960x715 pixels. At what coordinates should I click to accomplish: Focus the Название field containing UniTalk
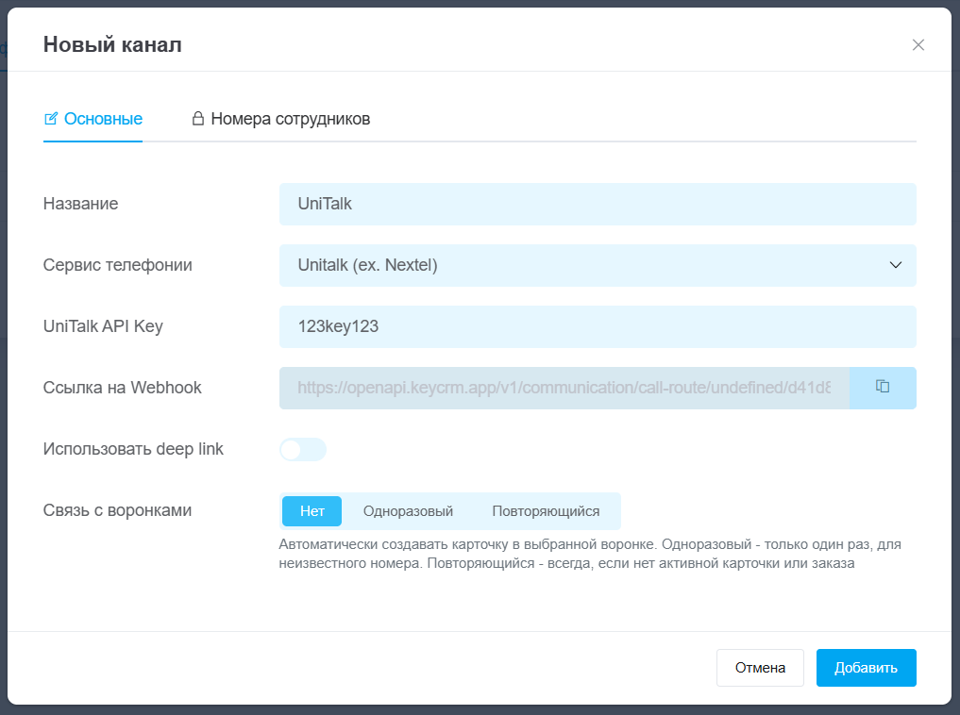(x=597, y=204)
